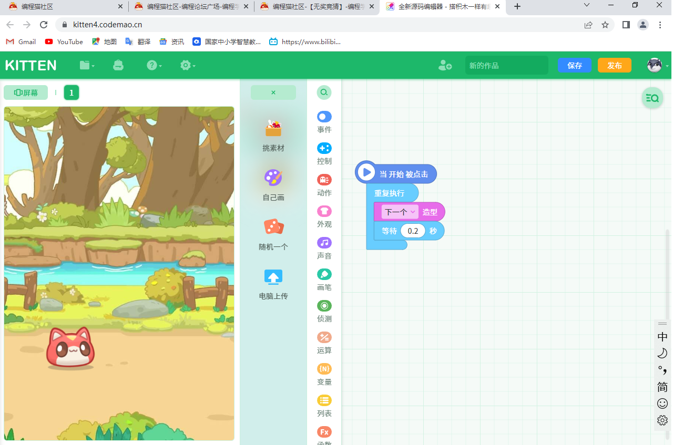Open the settings gear menu in Kitten header
Viewport: 673px width, 445px height.
[x=188, y=65]
